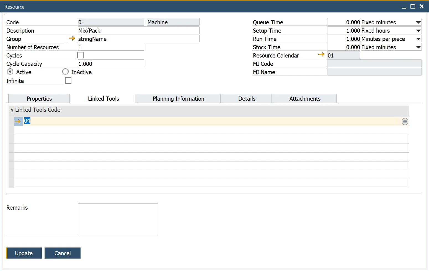Expand the Queue Time unit dropdown
429x271 pixels.
pos(418,22)
